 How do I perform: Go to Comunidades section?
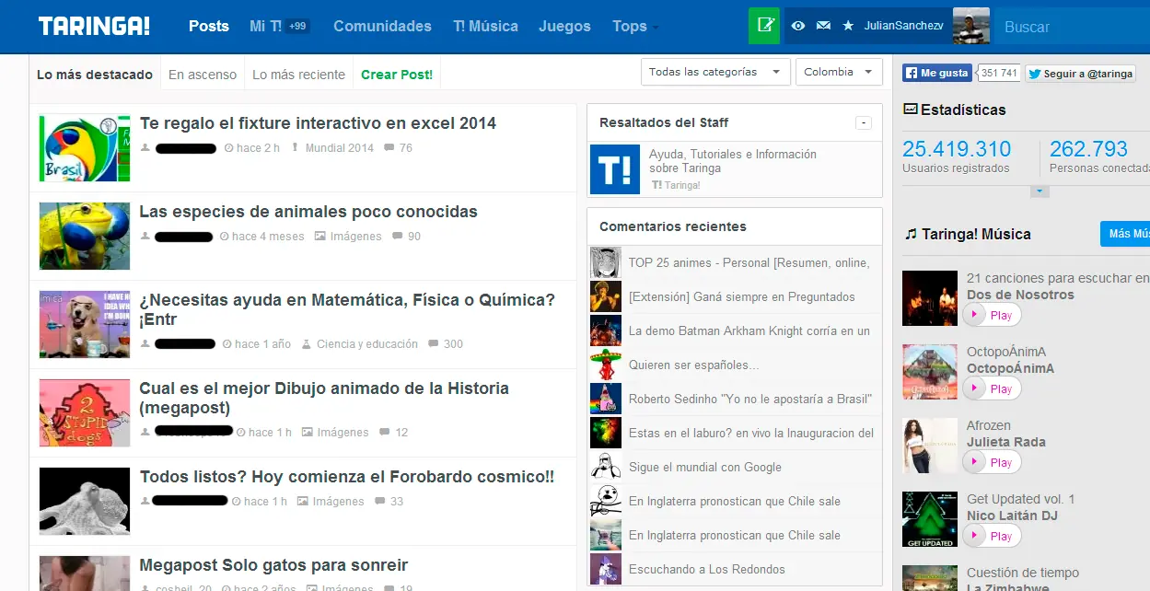[x=382, y=26]
